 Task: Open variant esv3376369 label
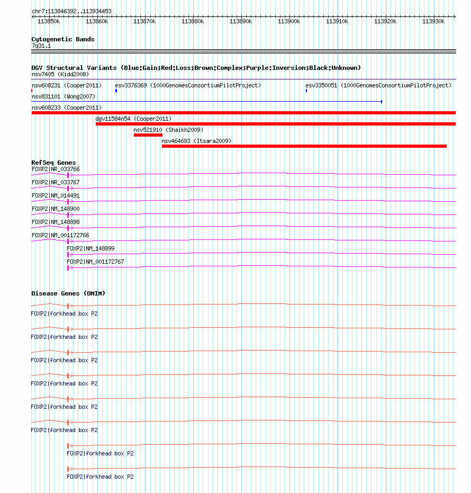tap(188, 86)
